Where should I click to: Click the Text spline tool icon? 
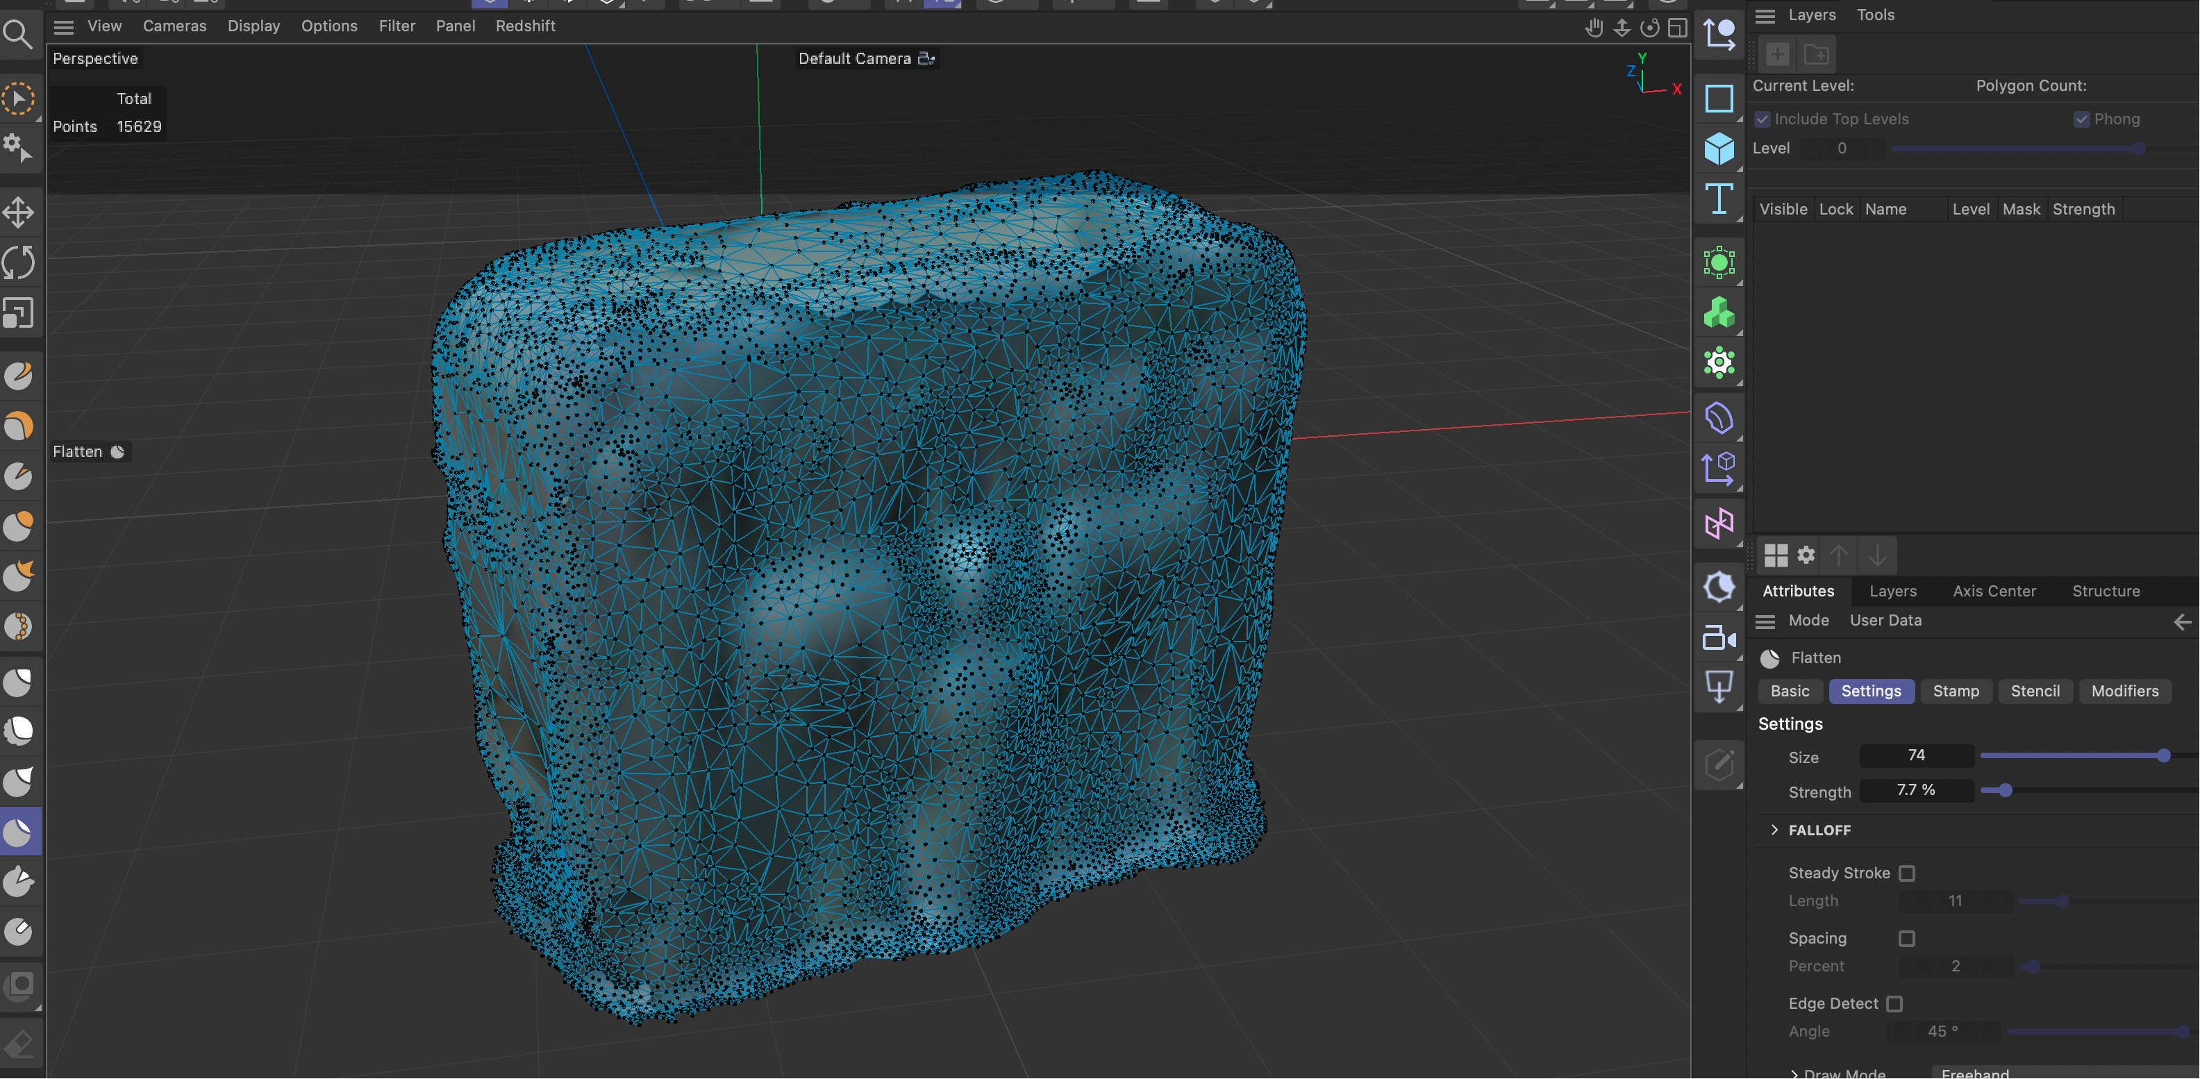[1718, 200]
